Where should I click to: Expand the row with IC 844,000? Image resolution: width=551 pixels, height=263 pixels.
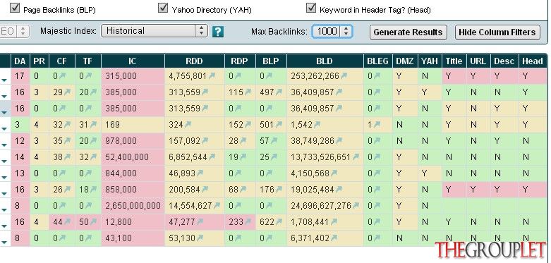click(x=4, y=177)
